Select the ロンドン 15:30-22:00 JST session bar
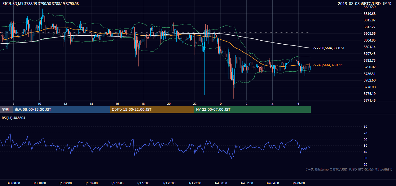The image size is (396, 186). point(152,109)
